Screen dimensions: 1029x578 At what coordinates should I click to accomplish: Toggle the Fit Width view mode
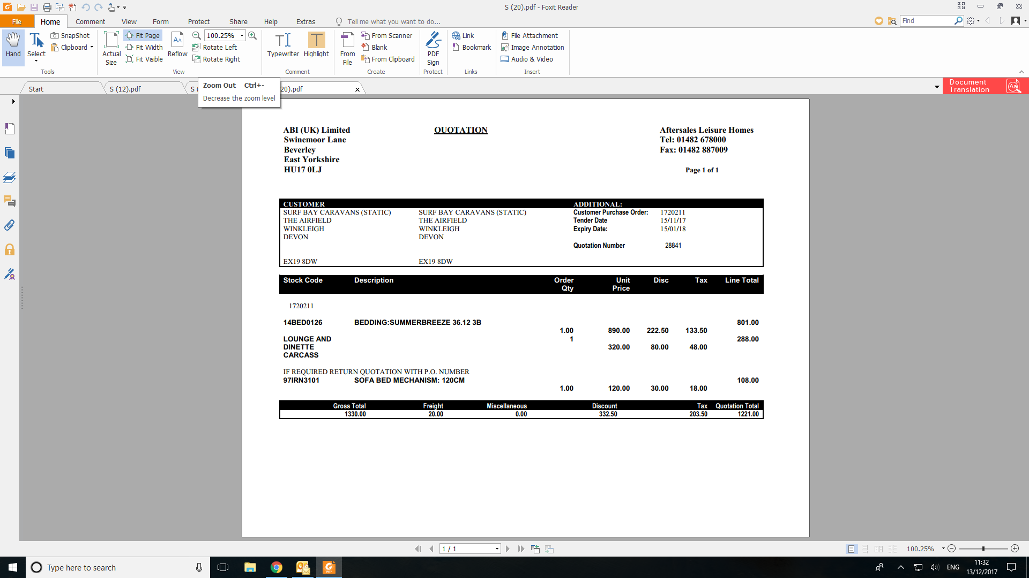click(144, 47)
